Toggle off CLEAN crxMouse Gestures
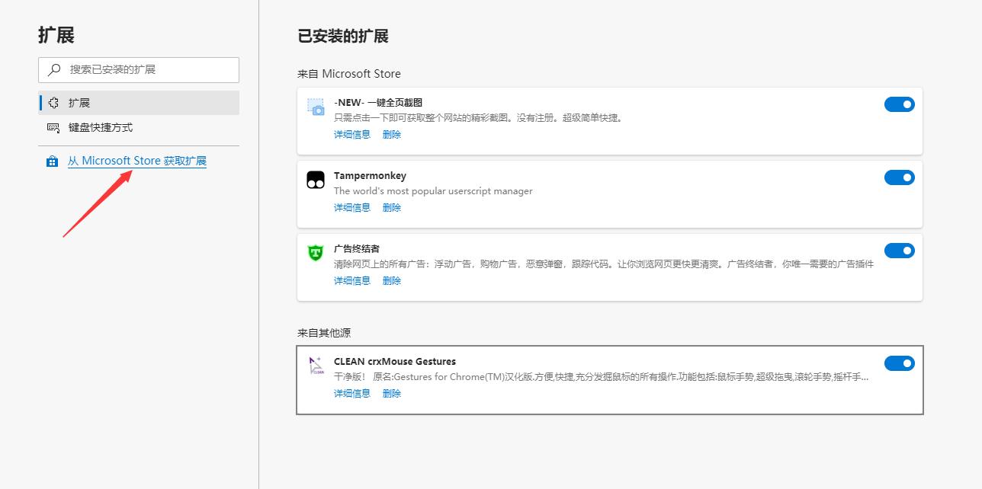982x489 pixels. pyautogui.click(x=899, y=363)
